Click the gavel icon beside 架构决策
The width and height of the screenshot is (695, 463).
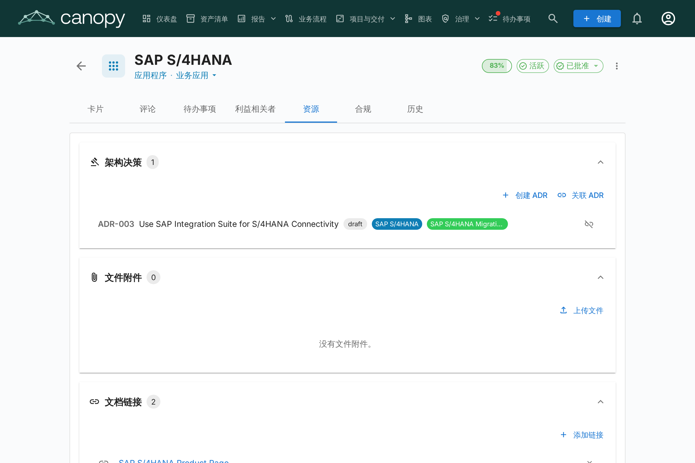(95, 162)
